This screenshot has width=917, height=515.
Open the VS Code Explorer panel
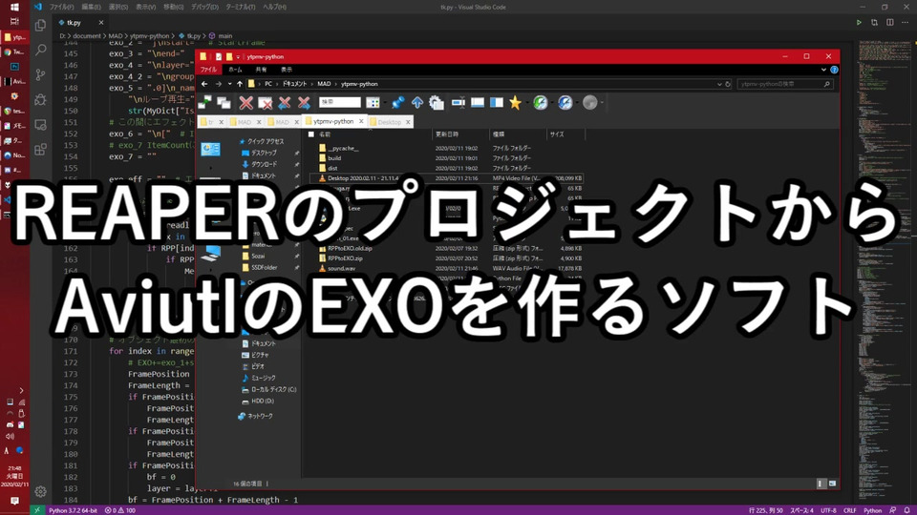point(40,25)
